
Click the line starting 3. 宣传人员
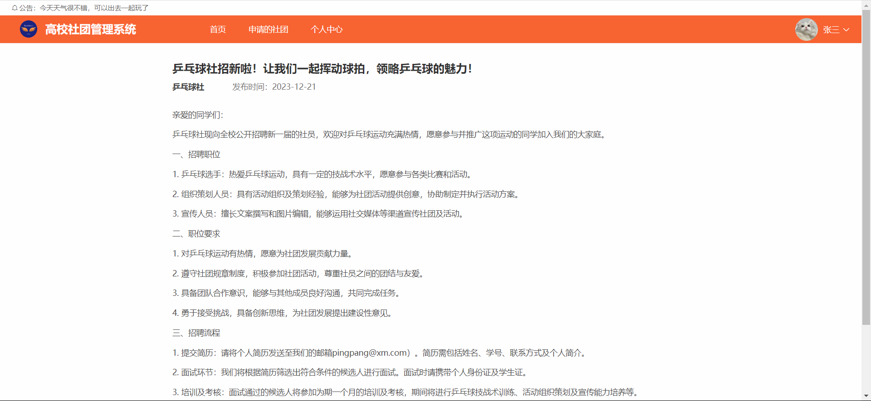pyautogui.click(x=319, y=214)
